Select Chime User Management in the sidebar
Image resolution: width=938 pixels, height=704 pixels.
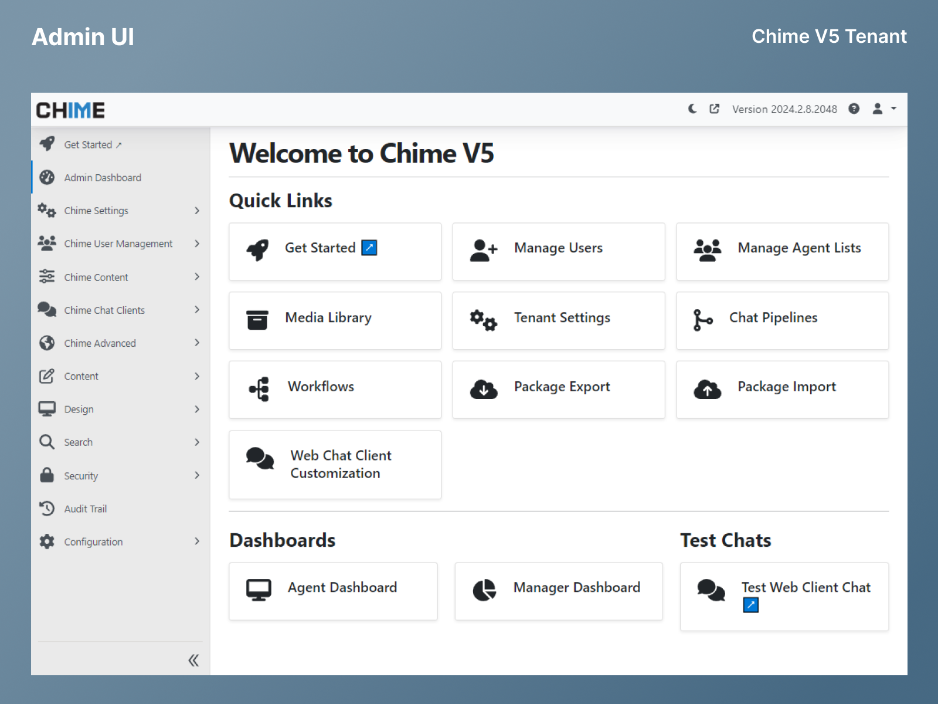118,243
